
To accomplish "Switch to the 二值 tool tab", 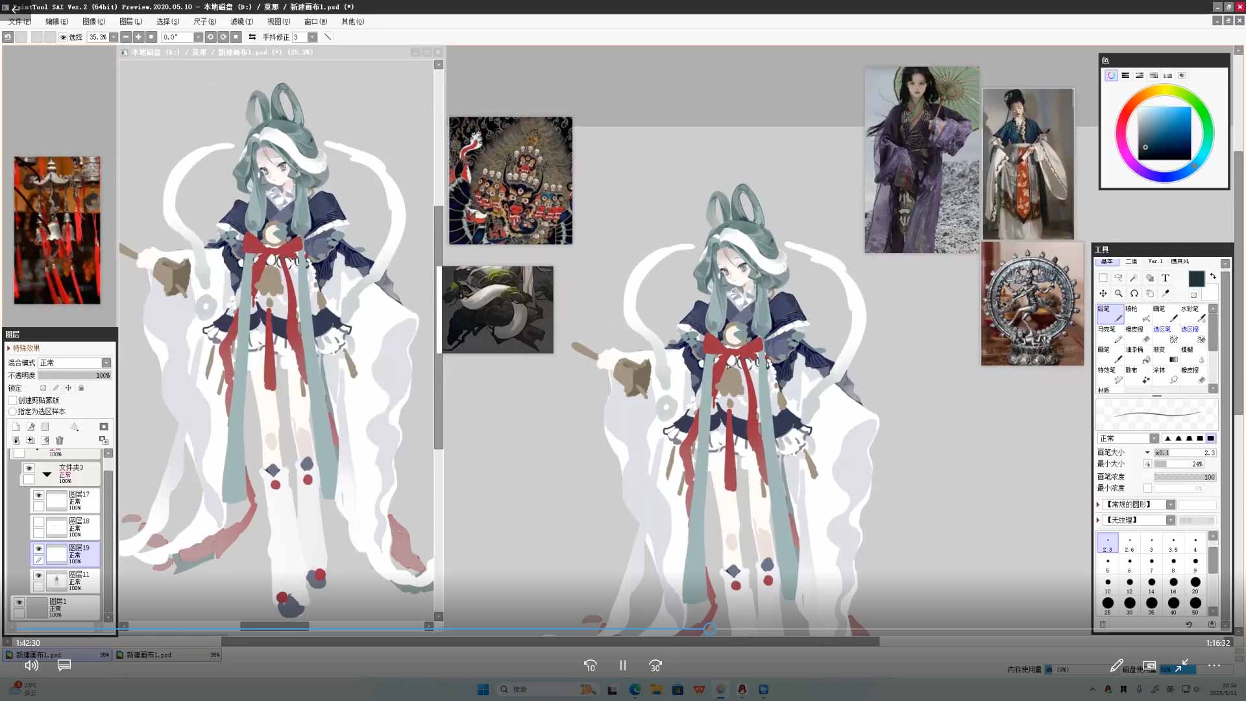I will pos(1131,262).
